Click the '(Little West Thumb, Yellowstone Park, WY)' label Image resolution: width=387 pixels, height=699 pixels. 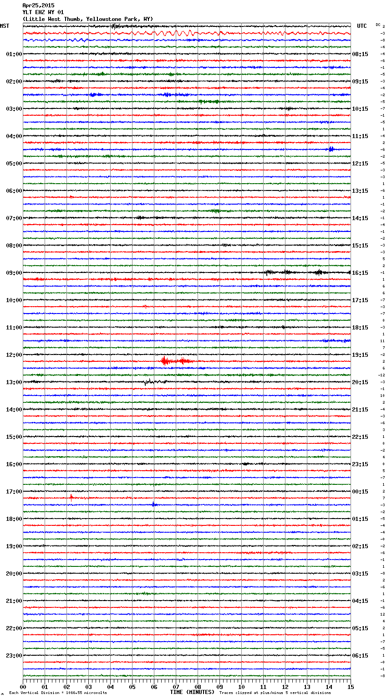[x=88, y=19]
